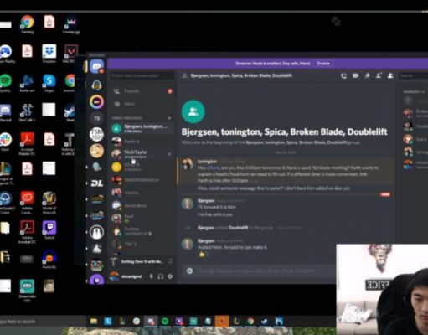This screenshot has width=428, height=335.
Task: Click the plus attach button in message box
Action: (x=189, y=271)
